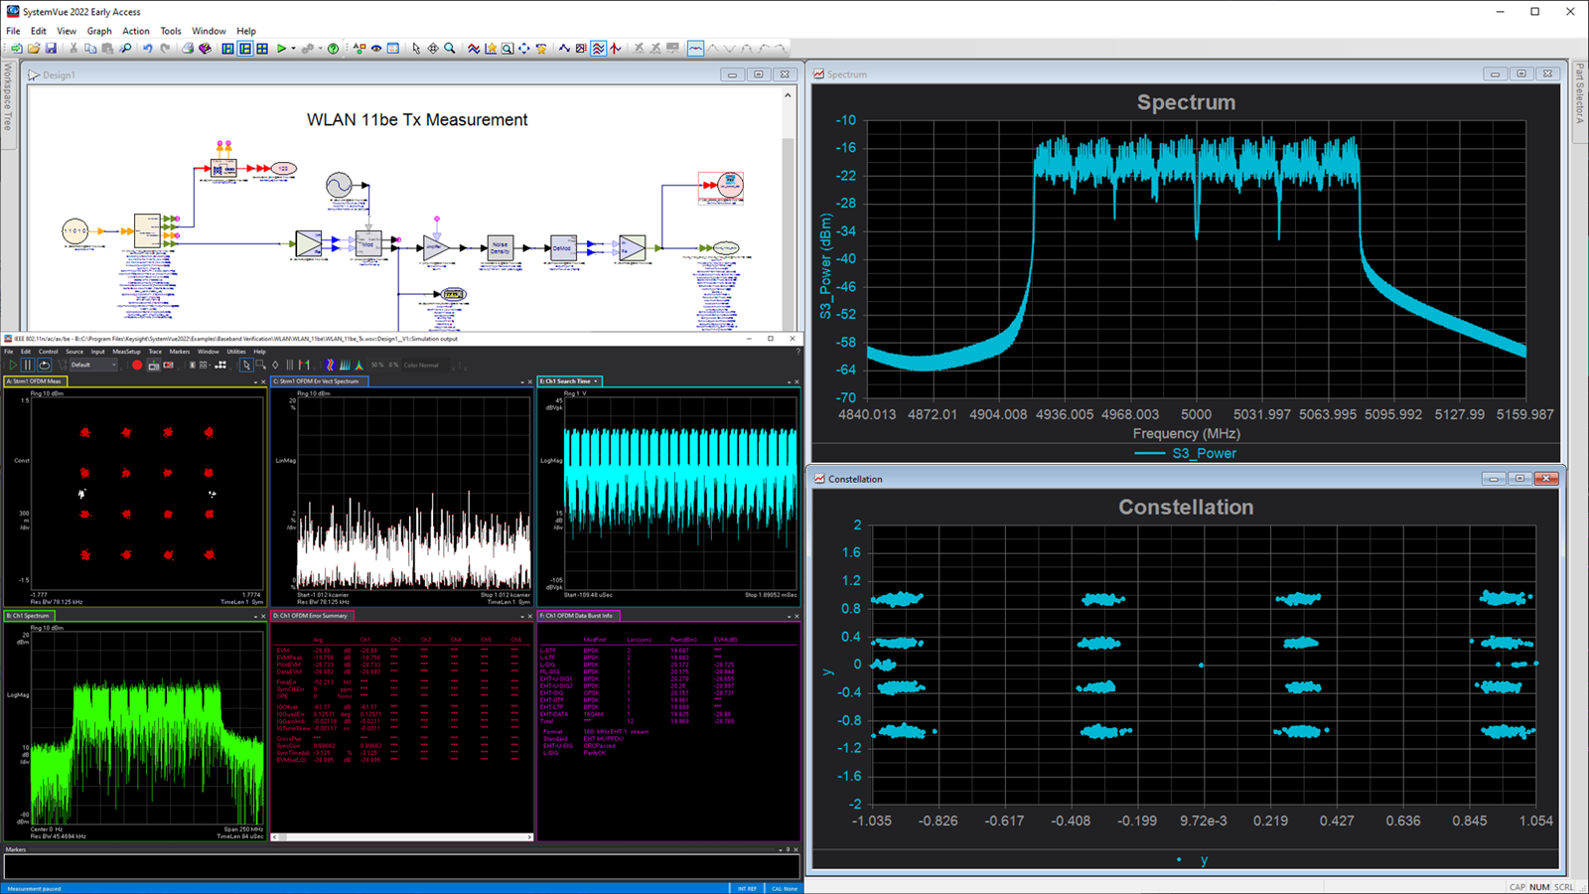This screenshot has height=894, width=1589.
Task: Save the workspace with the disk icon
Action: pyautogui.click(x=52, y=47)
